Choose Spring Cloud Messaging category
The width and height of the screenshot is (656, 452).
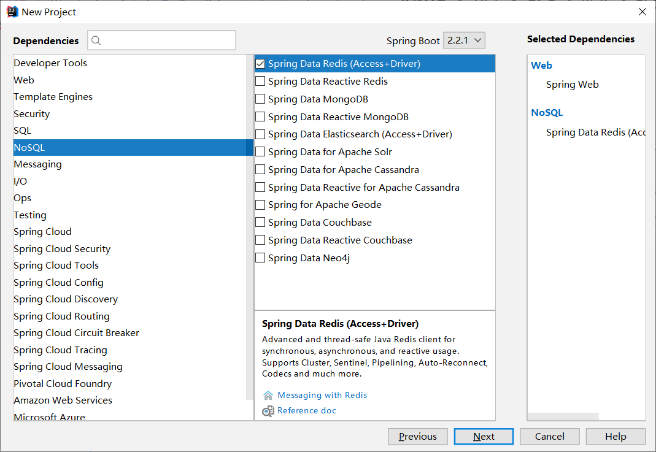[x=130, y=367]
